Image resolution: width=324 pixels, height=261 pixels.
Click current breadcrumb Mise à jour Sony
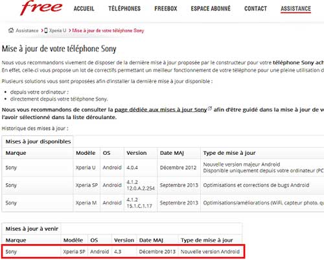coord(108,30)
